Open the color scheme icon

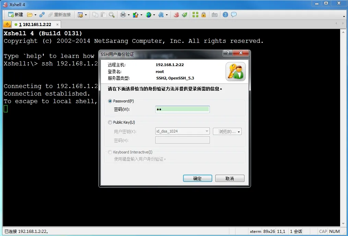coord(135,15)
